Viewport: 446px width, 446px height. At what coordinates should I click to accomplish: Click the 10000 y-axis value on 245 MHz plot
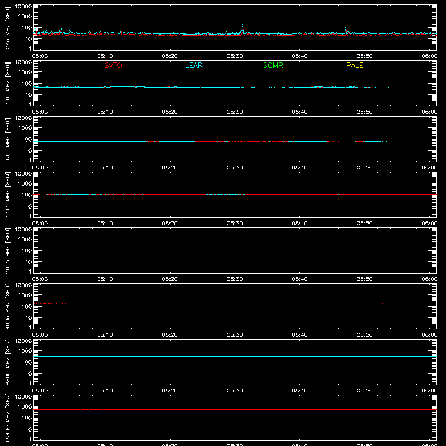click(23, 7)
